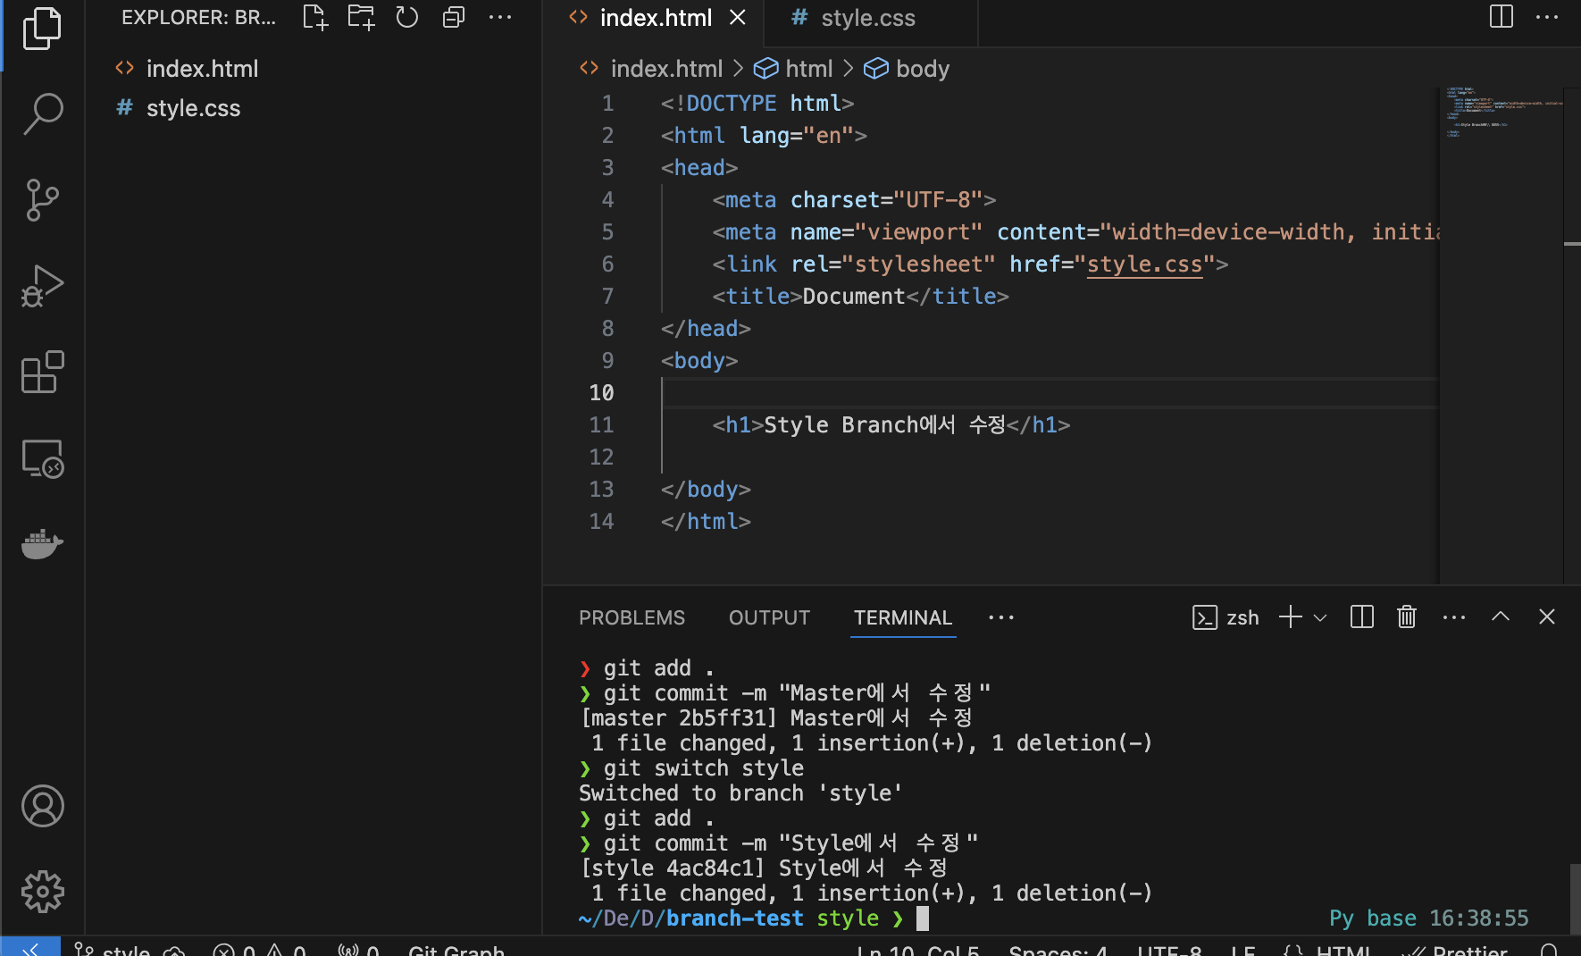Change indentation via Spaces: 4
The image size is (1581, 956).
tap(1058, 950)
